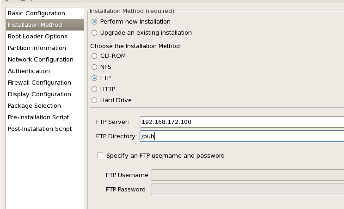
Task: Select Installation Method in the sidebar
Action: click(35, 25)
